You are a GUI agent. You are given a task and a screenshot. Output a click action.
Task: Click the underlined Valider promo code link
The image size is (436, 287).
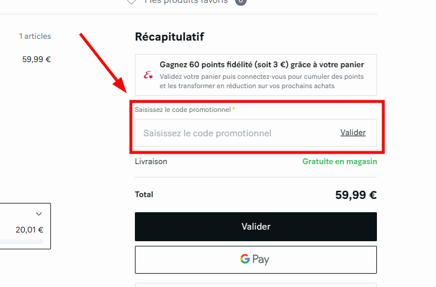click(x=353, y=133)
